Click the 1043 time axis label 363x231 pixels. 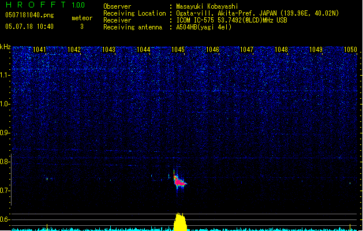108,50
